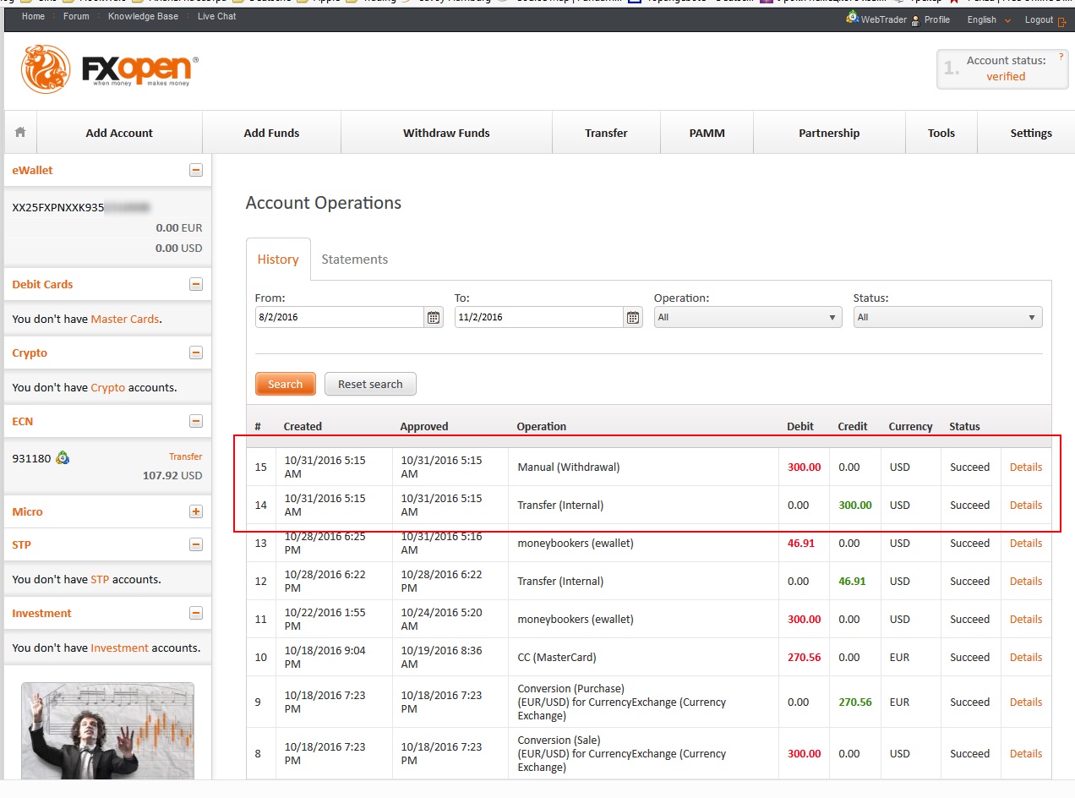Click the MetaTrader icon beside account 931180

coord(63,458)
